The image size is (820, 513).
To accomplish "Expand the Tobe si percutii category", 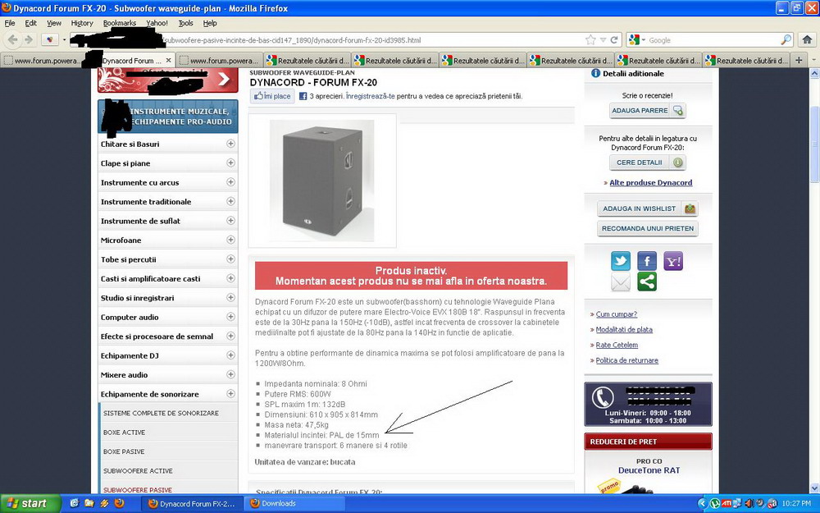I will pyautogui.click(x=230, y=259).
